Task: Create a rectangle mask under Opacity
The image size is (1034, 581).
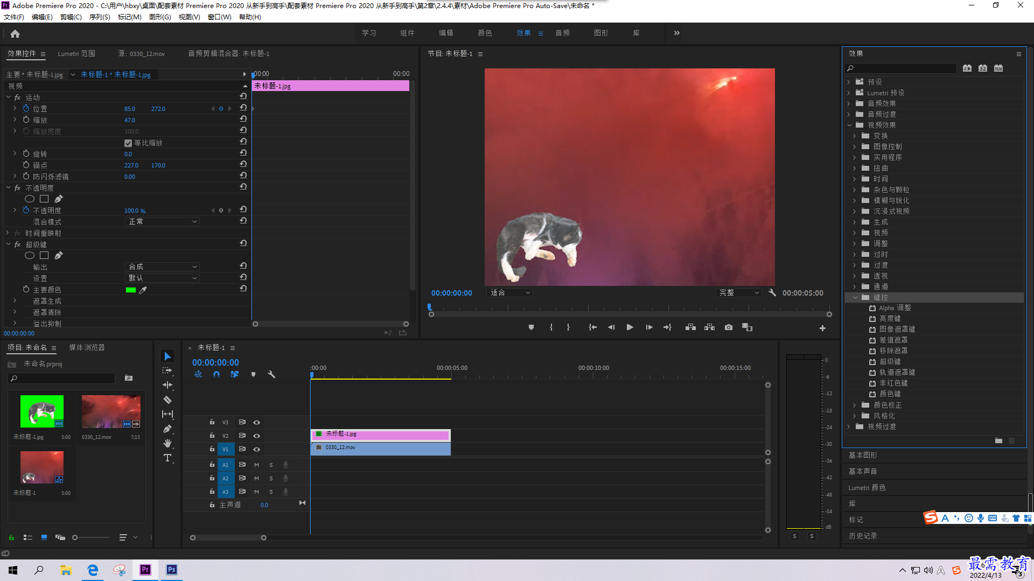Action: pos(44,199)
